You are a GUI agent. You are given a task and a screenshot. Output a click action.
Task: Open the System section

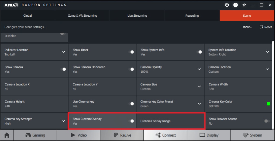click(253, 135)
